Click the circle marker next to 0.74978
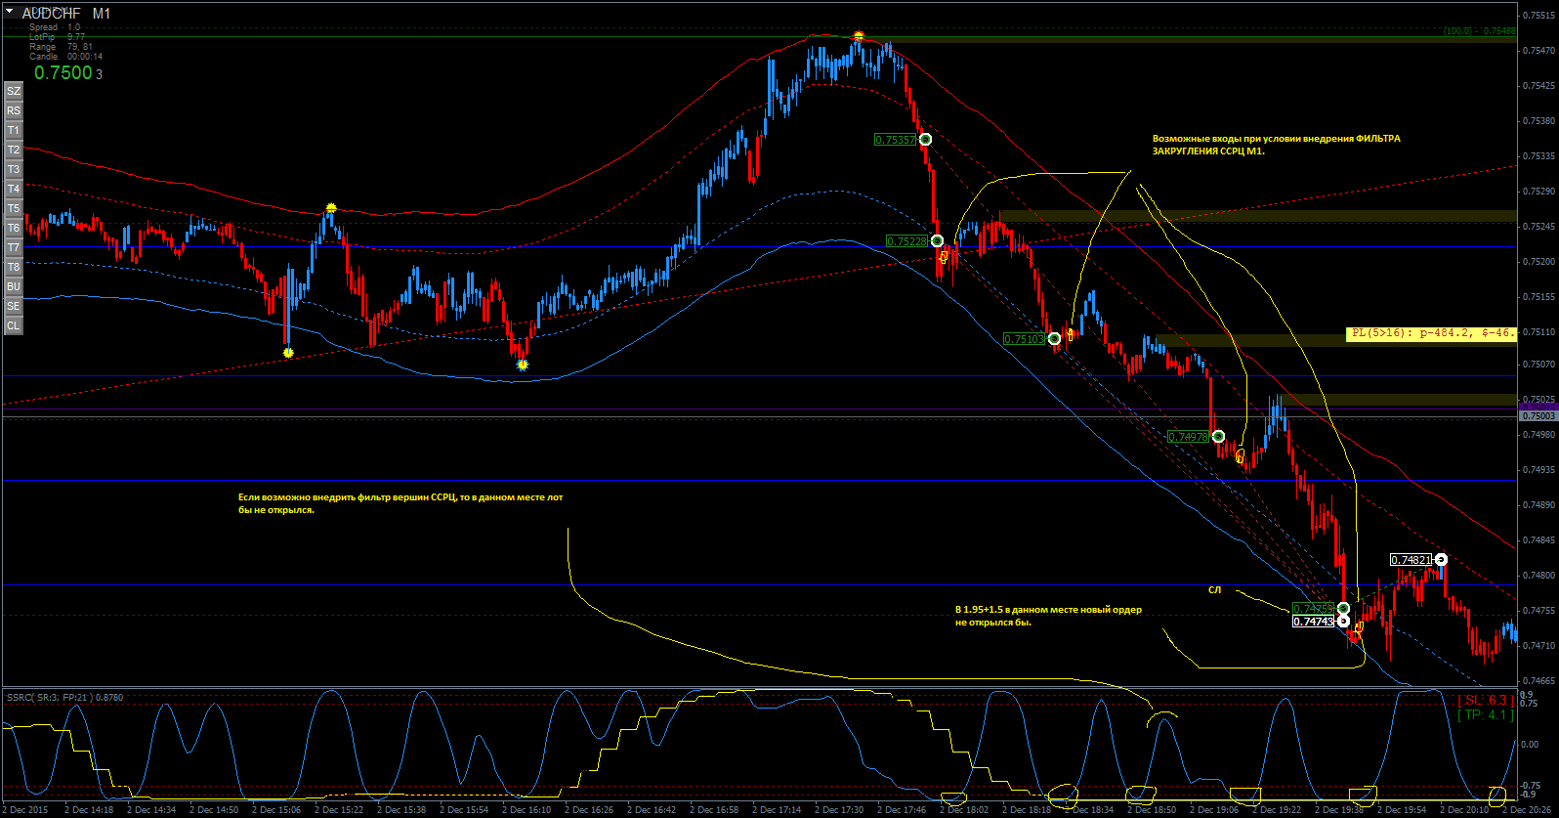1559x818 pixels. point(1218,436)
